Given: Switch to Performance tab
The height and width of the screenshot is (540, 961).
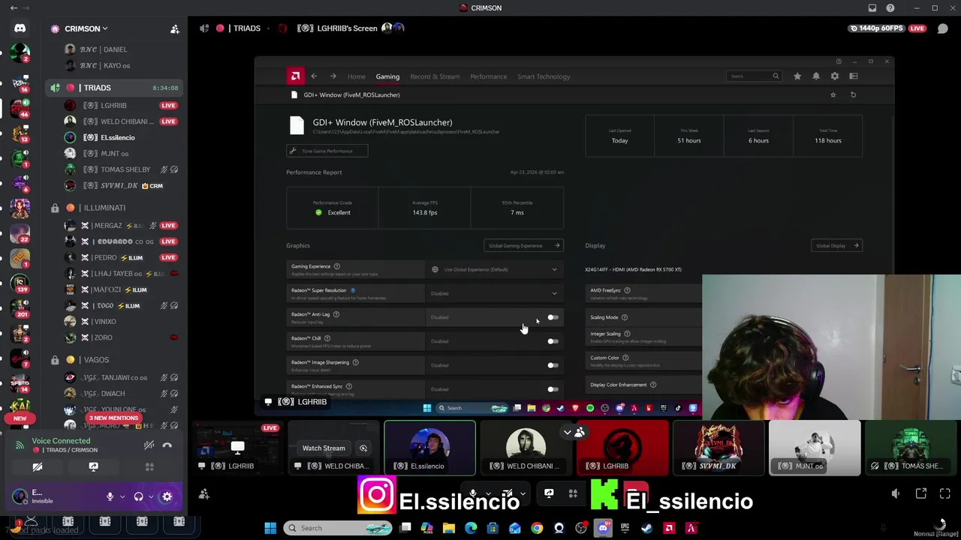Looking at the screenshot, I should (489, 76).
